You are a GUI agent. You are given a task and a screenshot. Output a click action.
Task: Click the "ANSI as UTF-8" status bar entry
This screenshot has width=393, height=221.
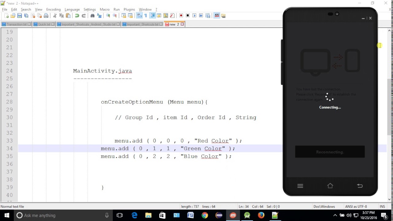coord(356,207)
